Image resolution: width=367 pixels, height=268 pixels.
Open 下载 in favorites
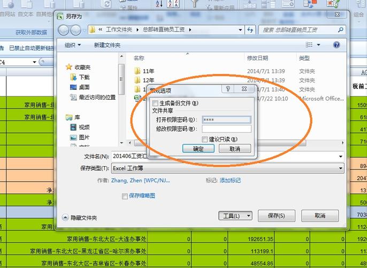click(80, 77)
